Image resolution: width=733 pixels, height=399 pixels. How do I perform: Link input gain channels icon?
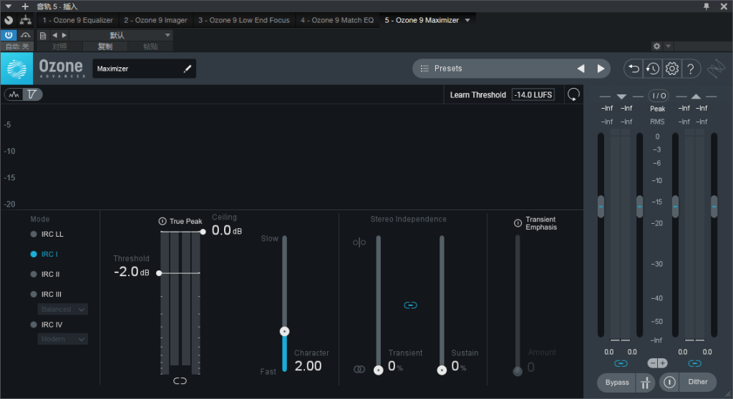click(x=621, y=363)
